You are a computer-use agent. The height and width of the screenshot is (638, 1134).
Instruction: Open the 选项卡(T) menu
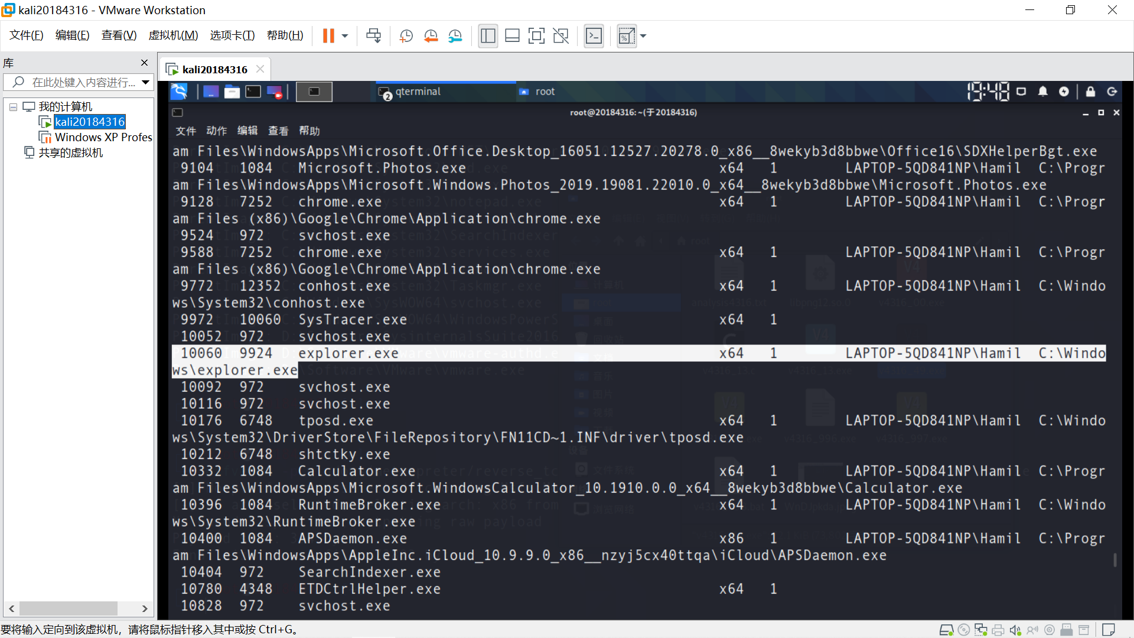pos(232,35)
